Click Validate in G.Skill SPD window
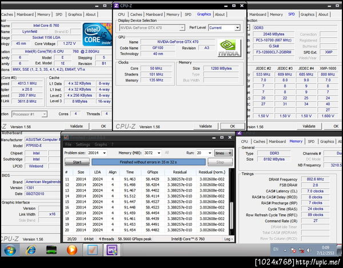Viewport: 343px width, 268px height. point(309,126)
